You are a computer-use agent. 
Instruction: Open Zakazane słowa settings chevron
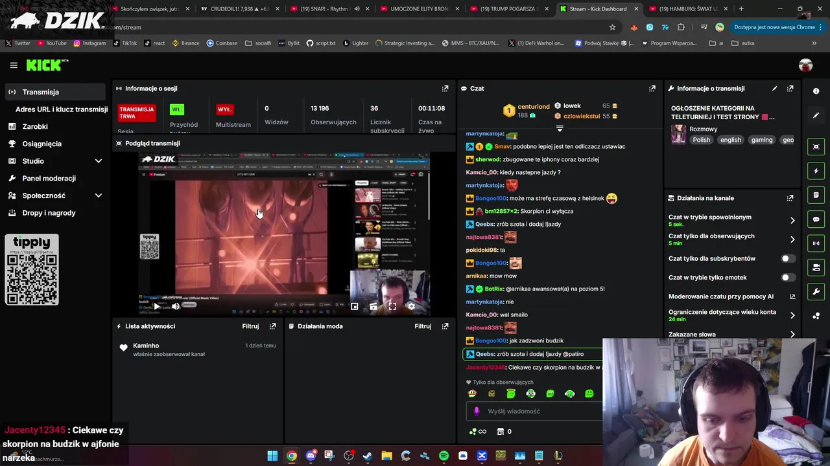pyautogui.click(x=792, y=335)
